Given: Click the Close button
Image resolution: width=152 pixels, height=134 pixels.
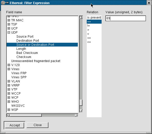Looking at the screenshot, I should tap(38, 125).
